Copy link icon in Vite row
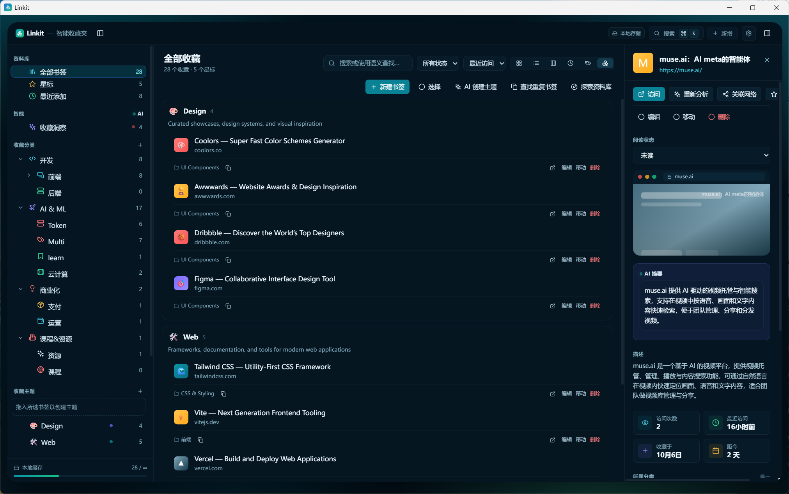Viewport: 789px width, 494px height. coord(200,440)
